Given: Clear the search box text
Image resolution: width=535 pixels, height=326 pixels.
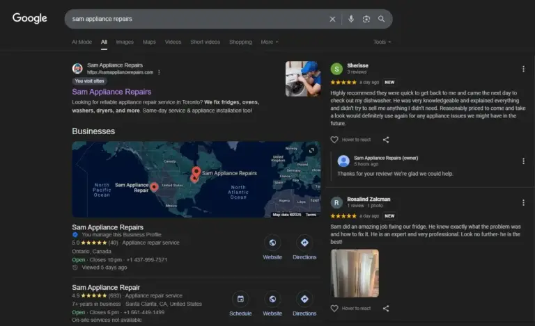Looking at the screenshot, I should coord(332,19).
